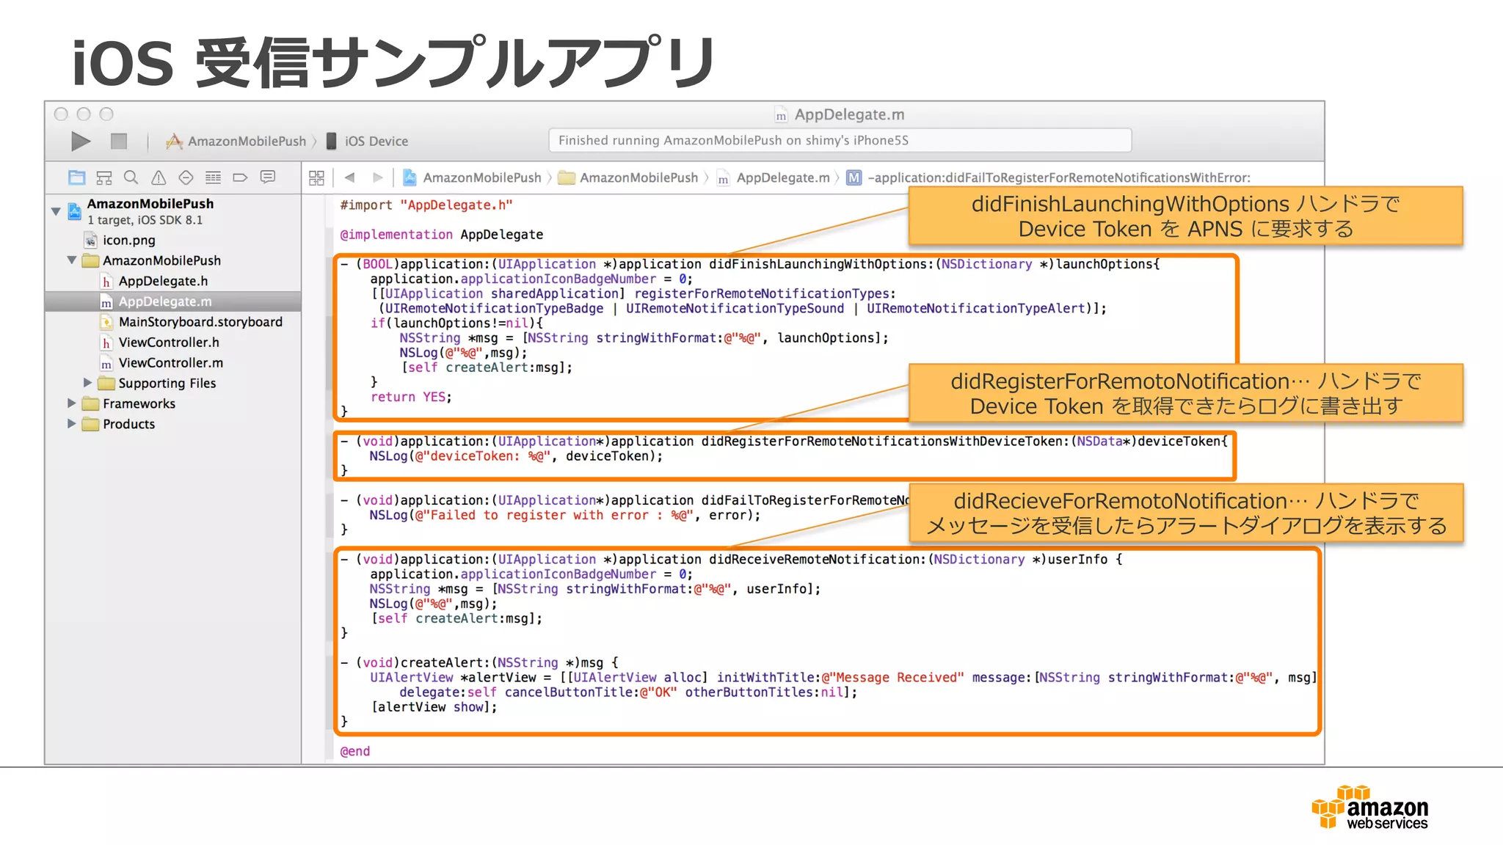Open the didFailToRegister method jump bar item
The height and width of the screenshot is (845, 1503).
coord(1049,178)
